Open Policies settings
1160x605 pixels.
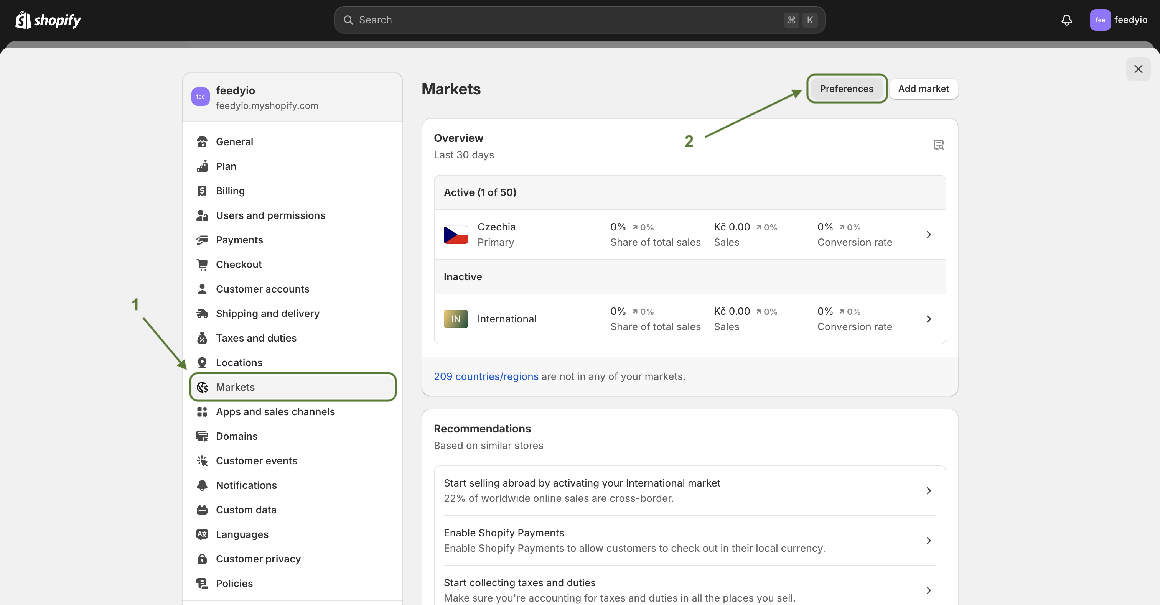293,584
